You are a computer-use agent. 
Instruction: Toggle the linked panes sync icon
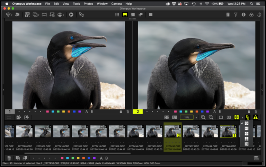click(x=247, y=118)
